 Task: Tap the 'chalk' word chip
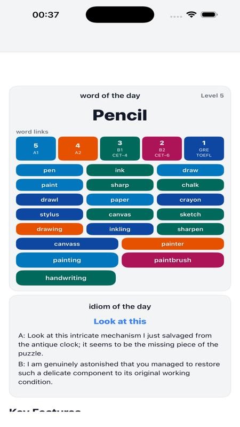190,185
